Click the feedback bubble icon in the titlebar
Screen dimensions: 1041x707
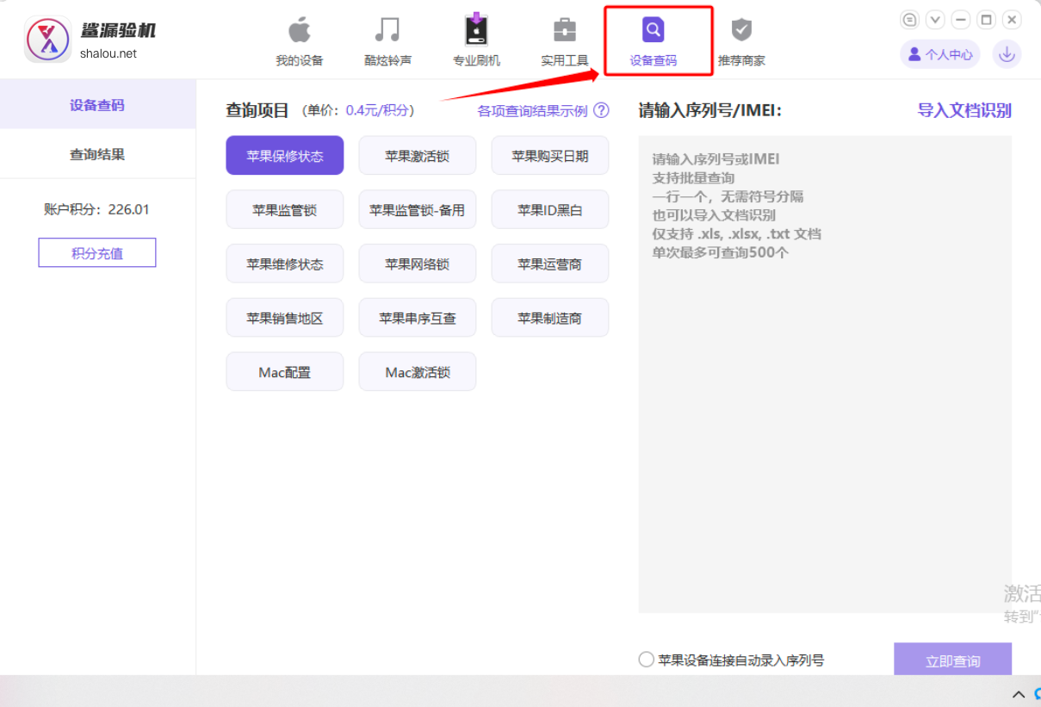(909, 19)
